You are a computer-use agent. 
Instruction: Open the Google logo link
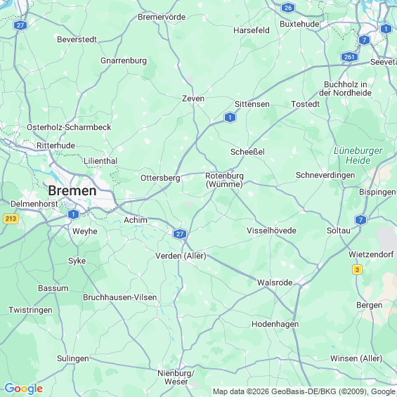24,389
